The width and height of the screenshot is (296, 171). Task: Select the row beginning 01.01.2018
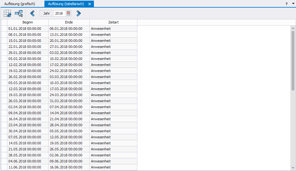[25, 29]
